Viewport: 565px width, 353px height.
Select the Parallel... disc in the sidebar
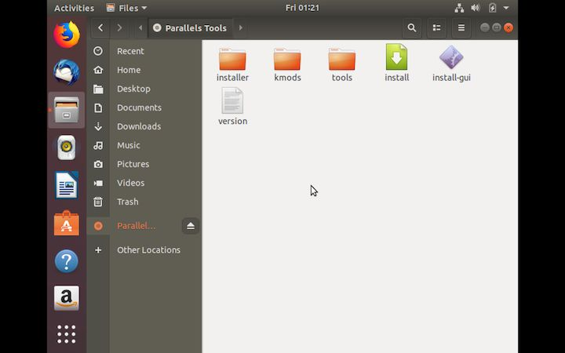[x=137, y=226]
